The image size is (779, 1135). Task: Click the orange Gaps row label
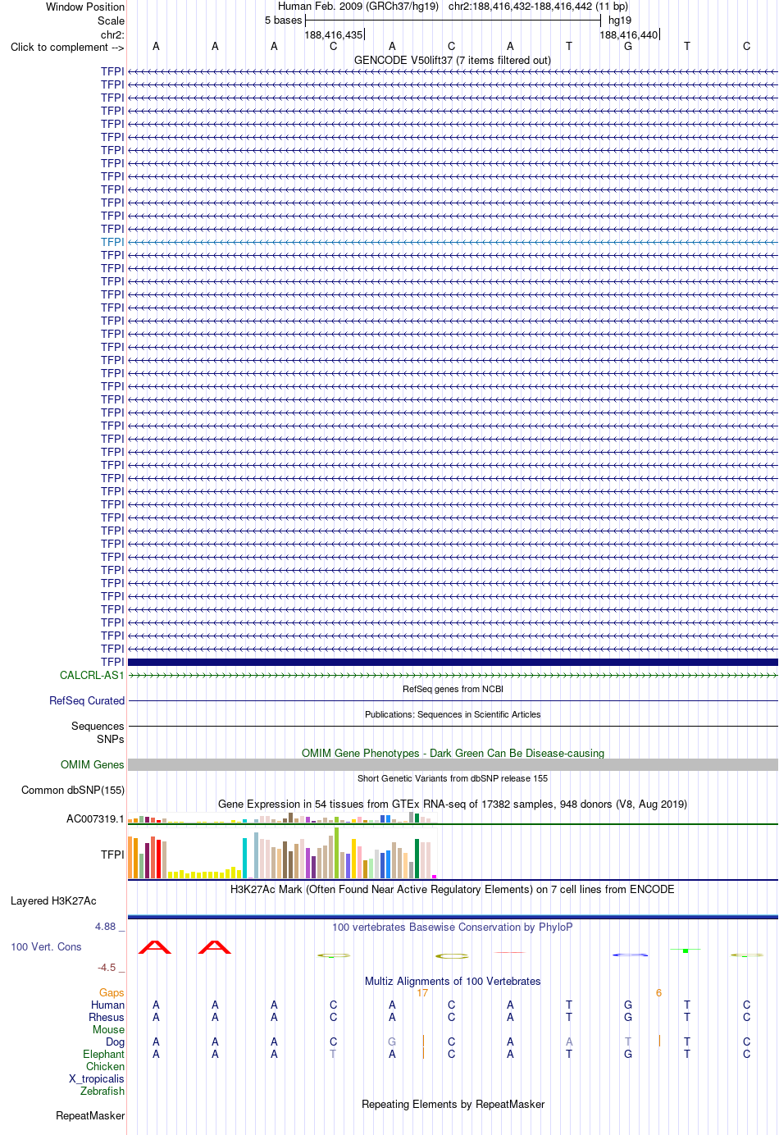click(x=112, y=992)
